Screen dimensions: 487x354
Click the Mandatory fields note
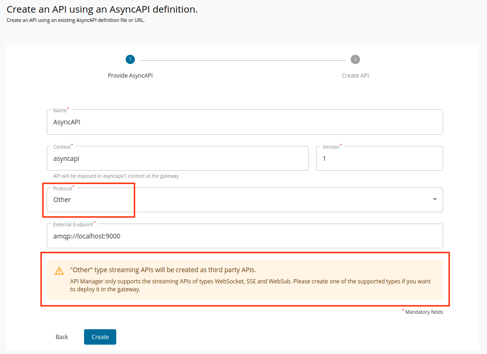(423, 312)
